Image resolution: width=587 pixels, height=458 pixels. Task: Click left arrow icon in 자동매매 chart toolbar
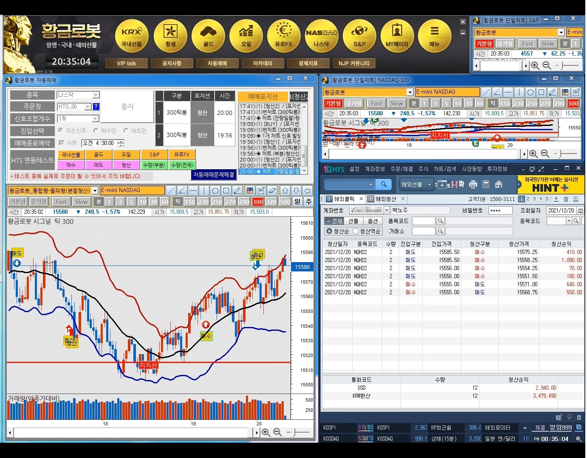(308, 190)
